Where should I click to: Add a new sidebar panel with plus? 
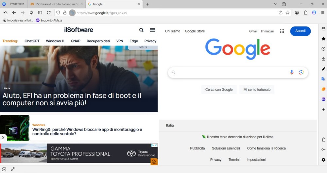(323, 110)
